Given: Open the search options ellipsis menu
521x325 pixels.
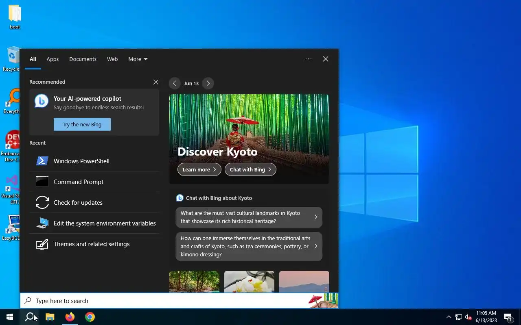Looking at the screenshot, I should coord(309,59).
